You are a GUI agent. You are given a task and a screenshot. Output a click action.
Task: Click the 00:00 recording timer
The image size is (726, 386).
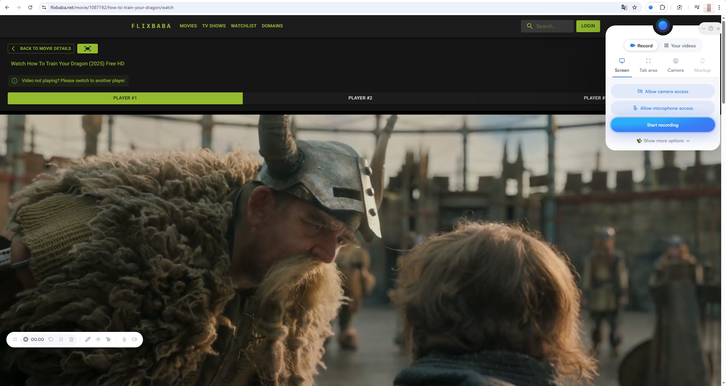point(37,339)
